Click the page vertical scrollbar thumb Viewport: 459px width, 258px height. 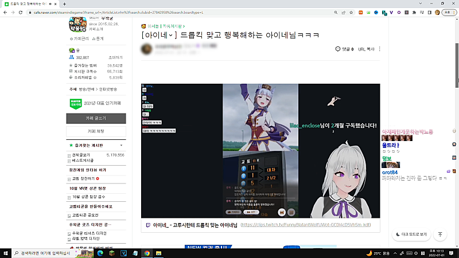click(x=457, y=65)
